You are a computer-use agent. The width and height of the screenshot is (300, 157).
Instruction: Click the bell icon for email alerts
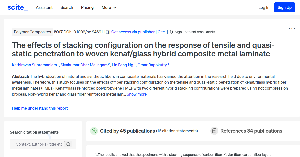click(x=171, y=32)
